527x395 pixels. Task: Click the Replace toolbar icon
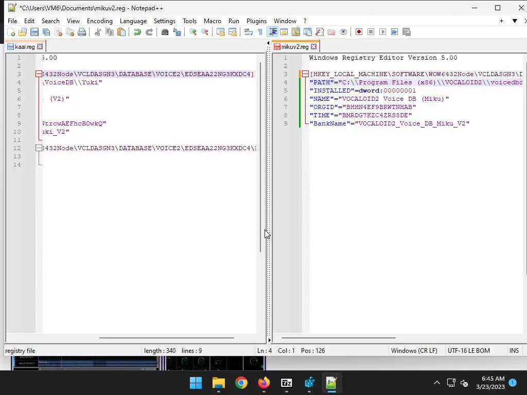[177, 32]
